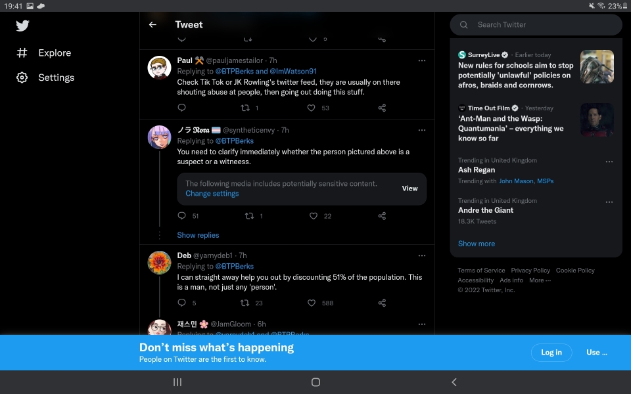Reply to Deb's tweet
Screen dimensions: 631x394
[181, 303]
